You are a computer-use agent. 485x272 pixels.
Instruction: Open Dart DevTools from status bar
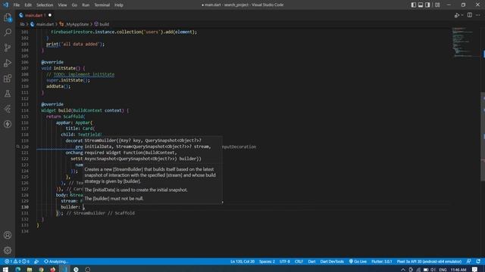coord(332,261)
